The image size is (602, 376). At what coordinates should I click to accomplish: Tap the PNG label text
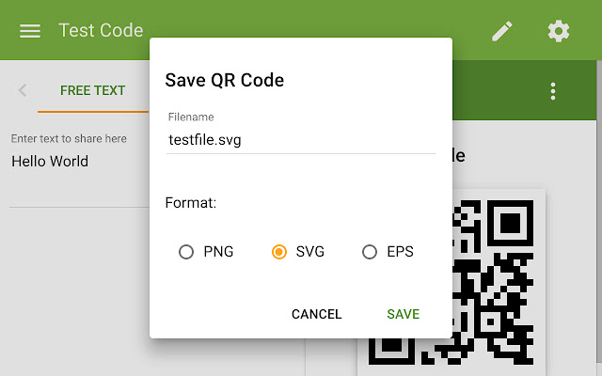[218, 252]
